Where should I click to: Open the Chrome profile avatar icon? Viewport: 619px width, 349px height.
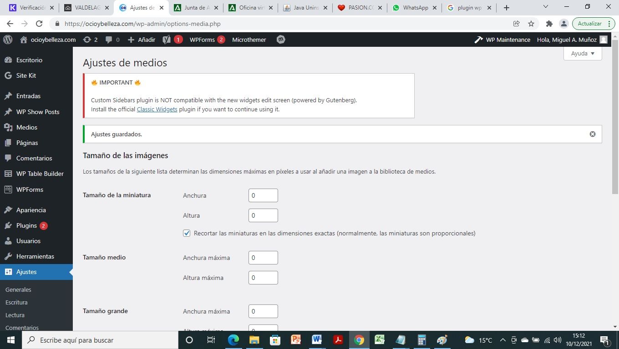coord(563,24)
